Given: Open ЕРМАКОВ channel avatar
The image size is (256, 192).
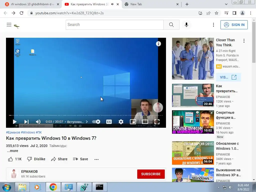Looking at the screenshot, I should (x=14, y=174).
